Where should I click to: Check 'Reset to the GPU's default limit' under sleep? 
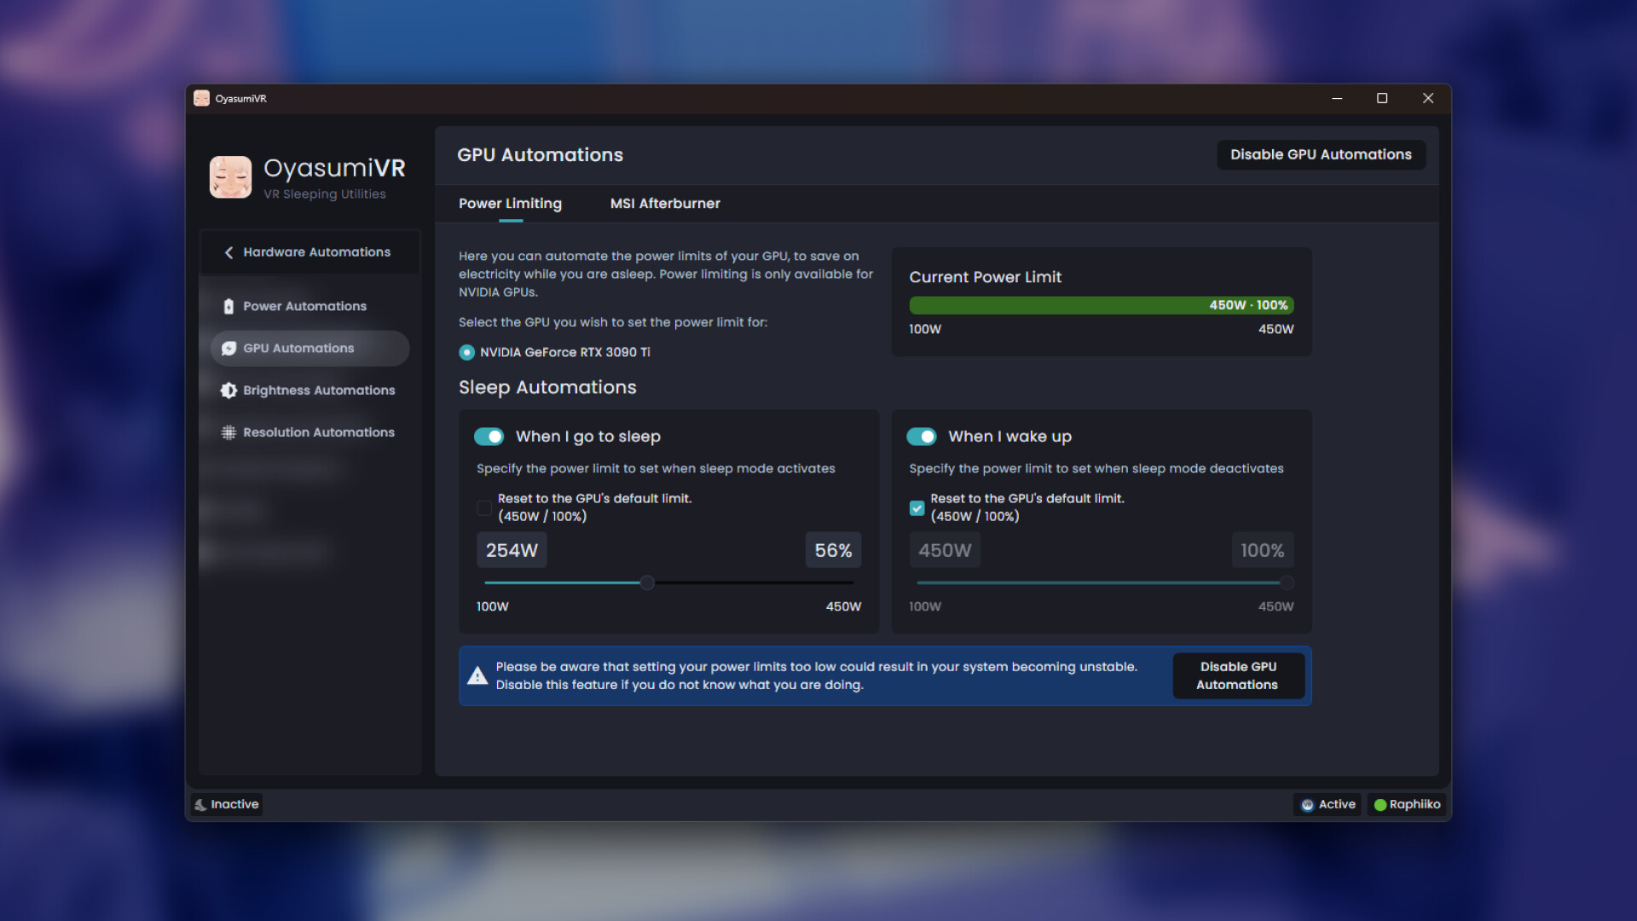coord(483,507)
